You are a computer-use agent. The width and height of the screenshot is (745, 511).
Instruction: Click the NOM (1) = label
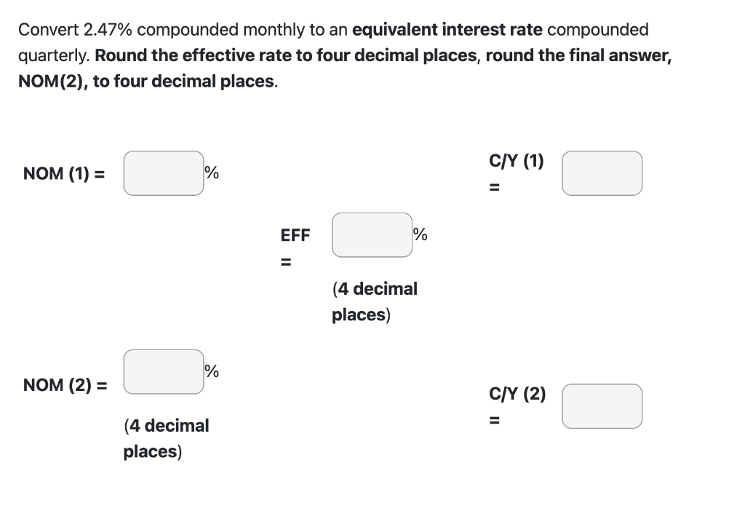click(x=63, y=173)
